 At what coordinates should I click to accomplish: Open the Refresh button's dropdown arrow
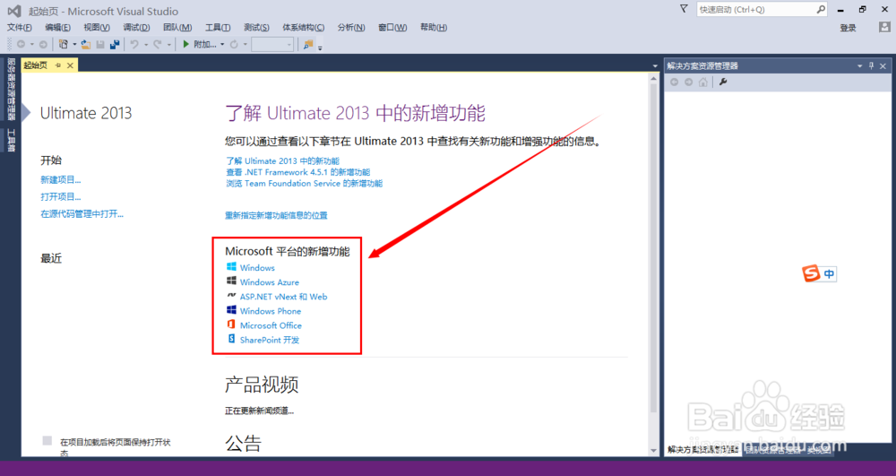pyautogui.click(x=246, y=44)
